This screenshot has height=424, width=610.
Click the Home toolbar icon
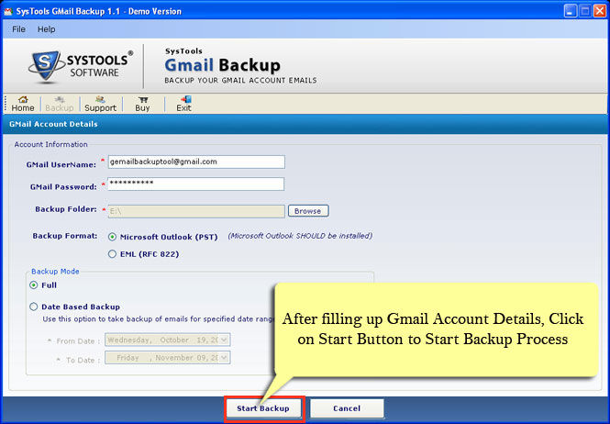[x=23, y=104]
